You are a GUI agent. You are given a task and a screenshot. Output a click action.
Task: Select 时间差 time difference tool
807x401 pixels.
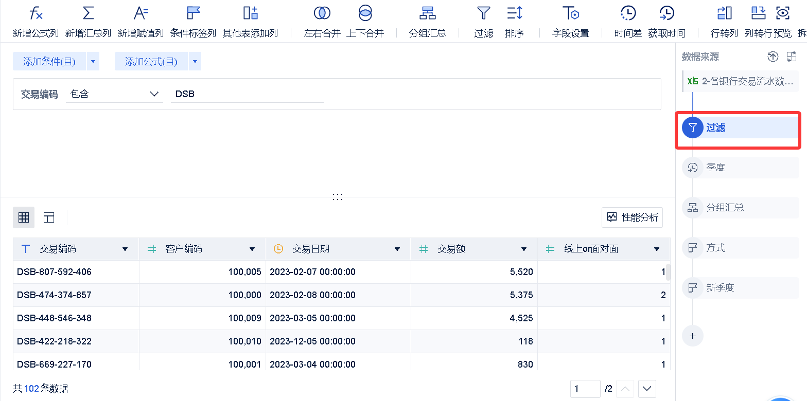coord(628,22)
